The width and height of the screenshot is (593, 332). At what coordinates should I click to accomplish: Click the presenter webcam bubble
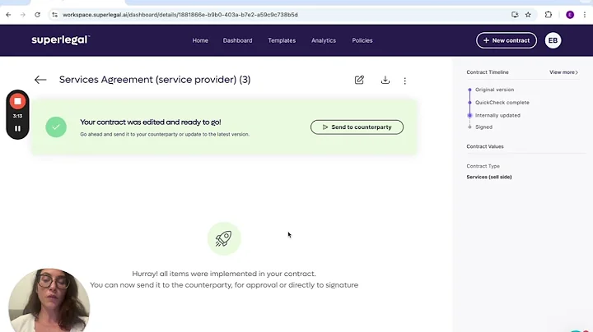[x=49, y=300]
